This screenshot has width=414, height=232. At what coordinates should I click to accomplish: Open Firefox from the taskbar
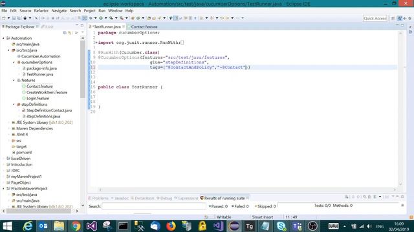coord(171,226)
